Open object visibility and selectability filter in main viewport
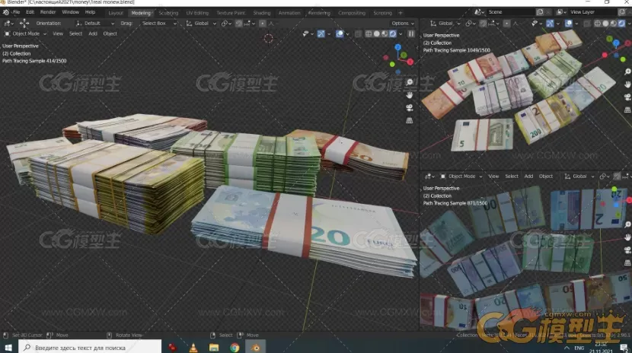The width and height of the screenshot is (632, 353). click(x=308, y=33)
